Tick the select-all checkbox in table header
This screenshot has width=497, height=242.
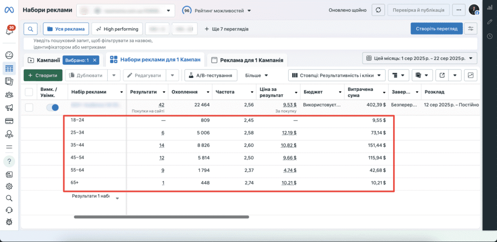pos(29,92)
